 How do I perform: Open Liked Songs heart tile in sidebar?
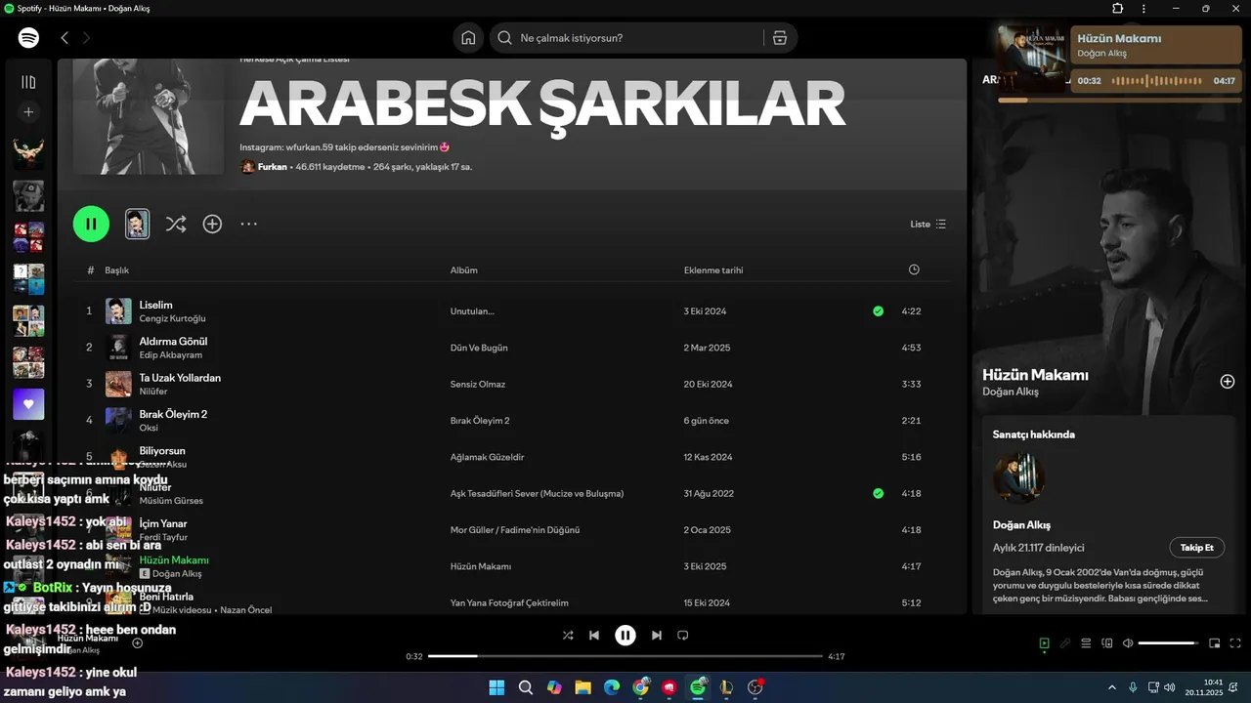[x=28, y=404]
